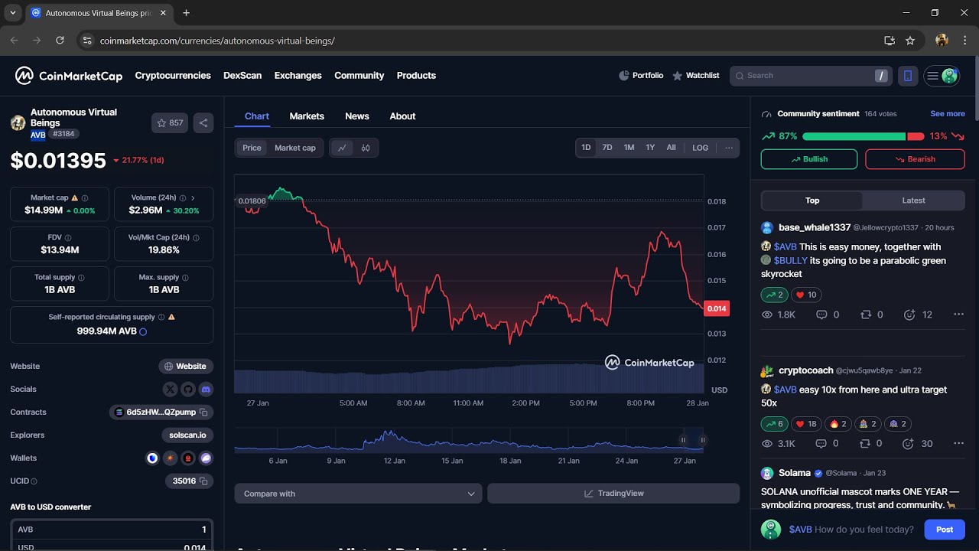Viewport: 979px width, 551px height.
Task: Copy the contract address
Action: tap(203, 412)
